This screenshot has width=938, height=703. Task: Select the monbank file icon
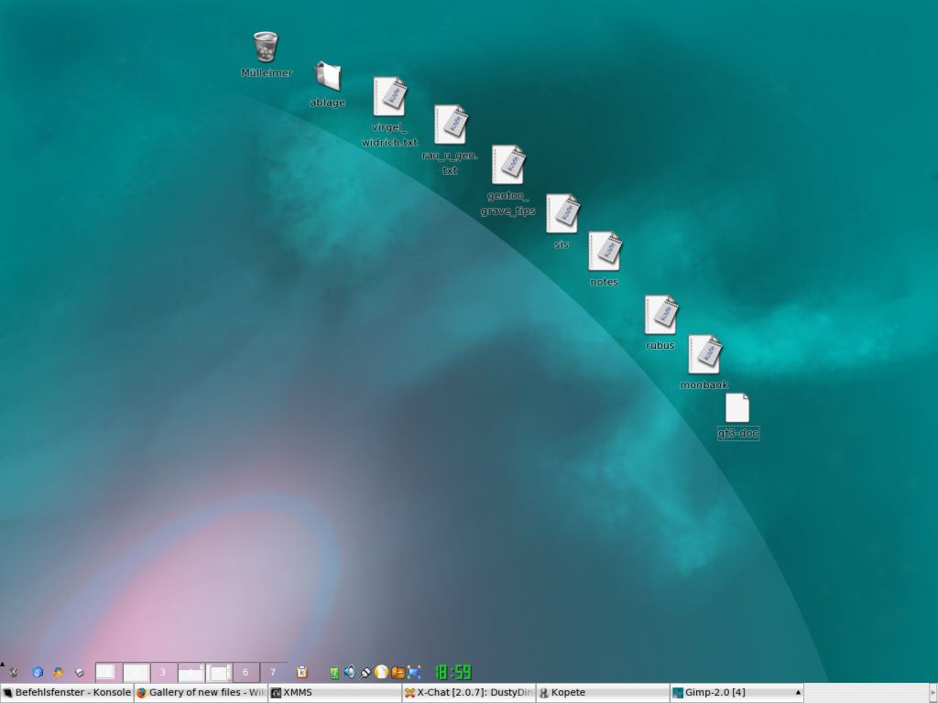tap(704, 354)
